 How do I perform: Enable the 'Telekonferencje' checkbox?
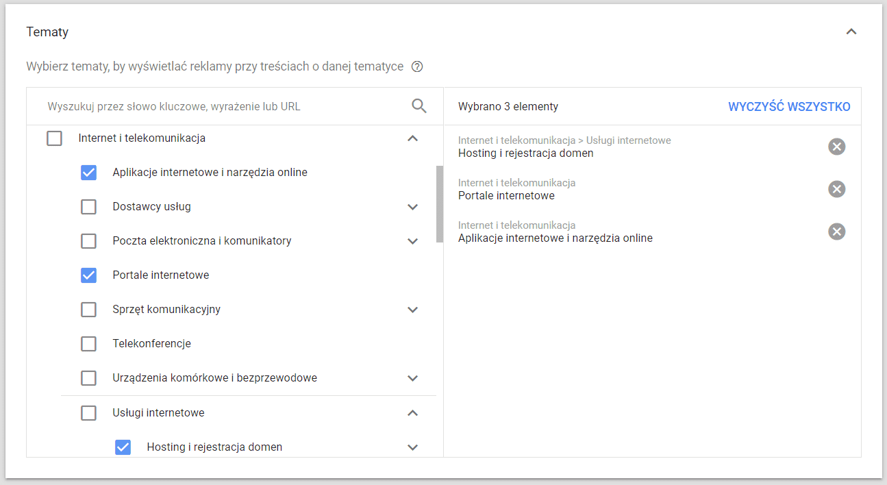point(88,343)
